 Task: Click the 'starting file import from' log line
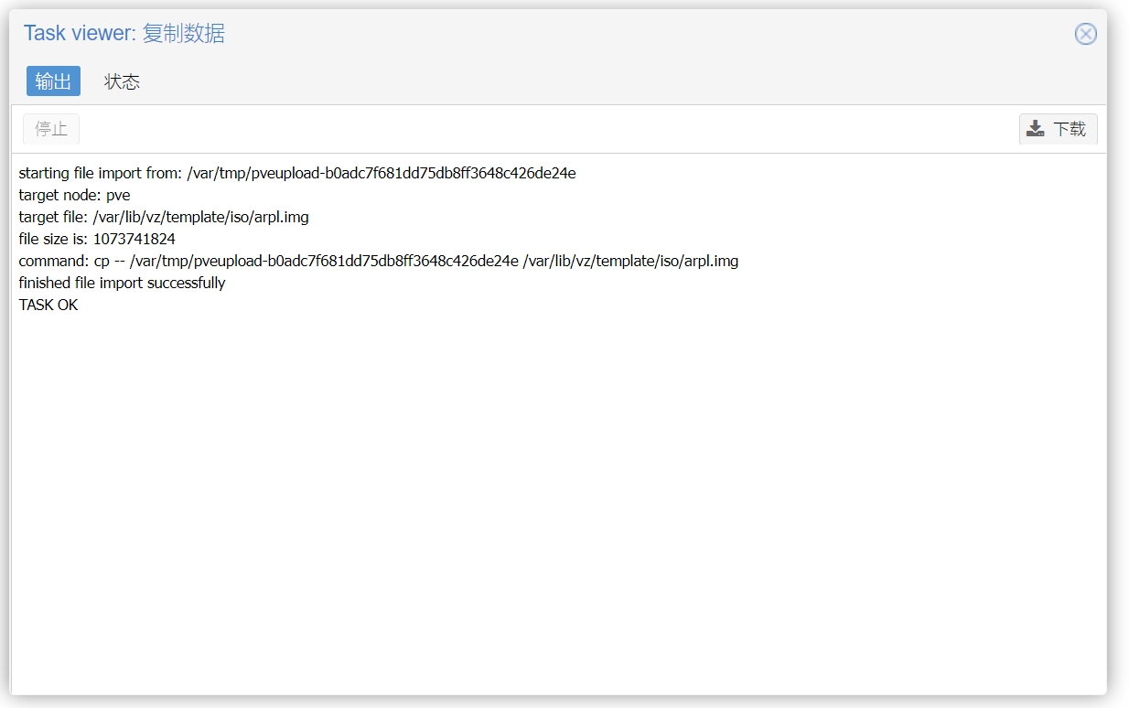297,173
